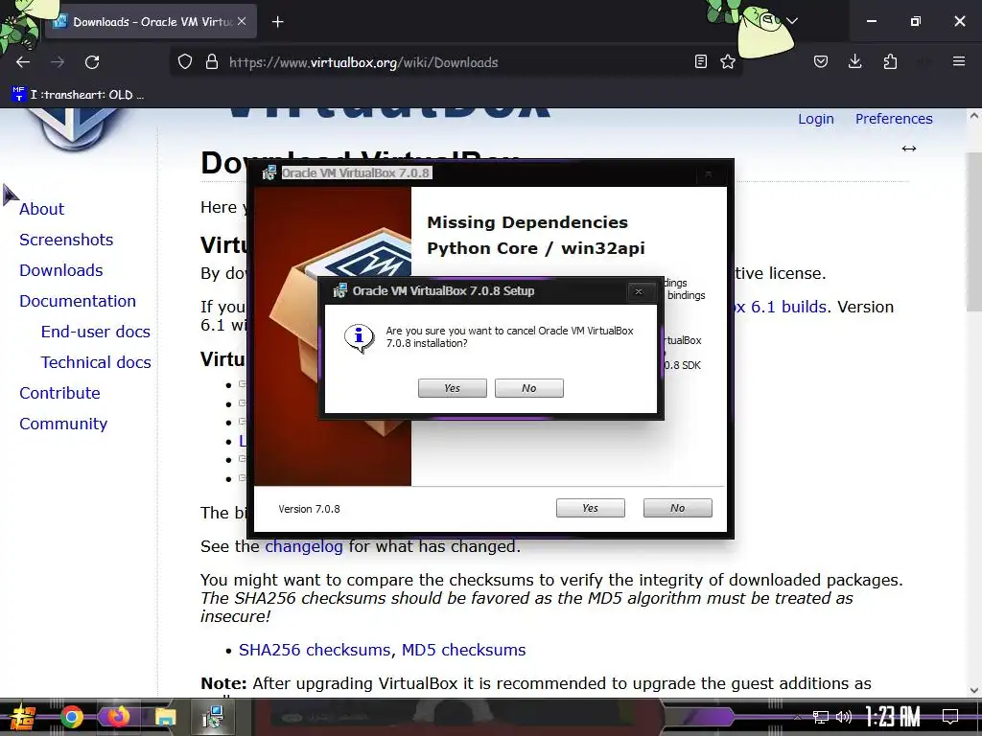Screen dimensions: 982x736
Task: Open the Firefox downloads panel
Action: pos(854,61)
